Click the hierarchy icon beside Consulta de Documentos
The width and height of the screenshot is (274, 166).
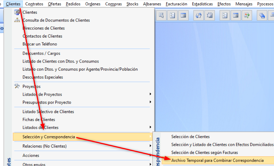[x=17, y=20]
